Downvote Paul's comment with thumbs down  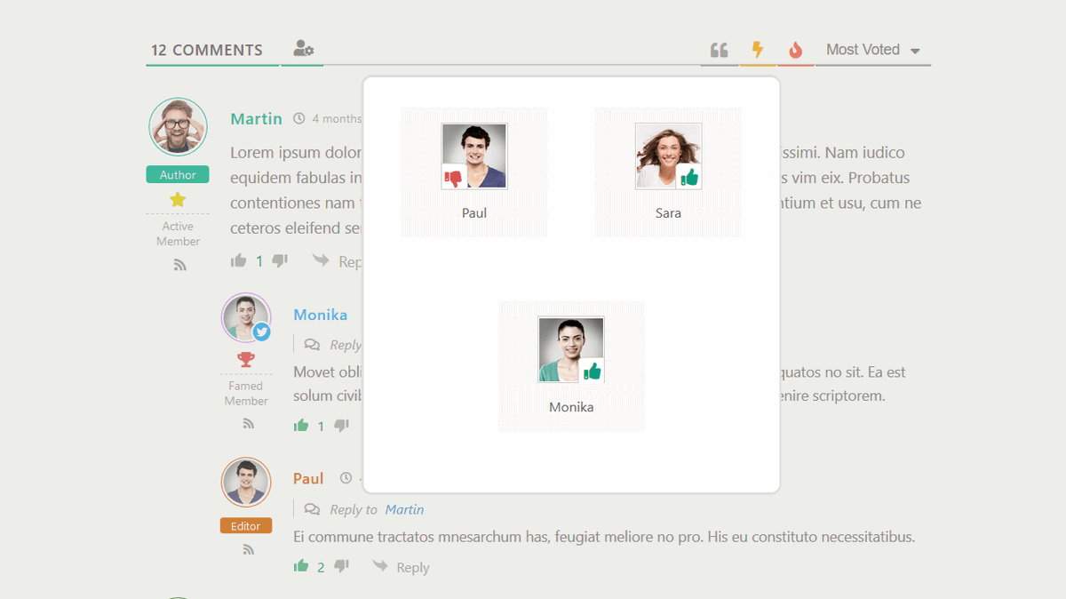pyautogui.click(x=340, y=566)
